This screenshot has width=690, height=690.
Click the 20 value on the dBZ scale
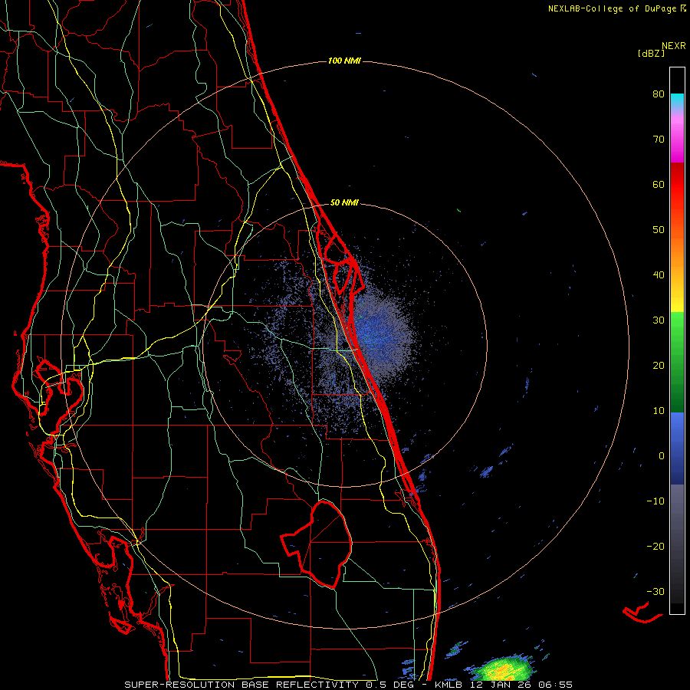point(659,365)
